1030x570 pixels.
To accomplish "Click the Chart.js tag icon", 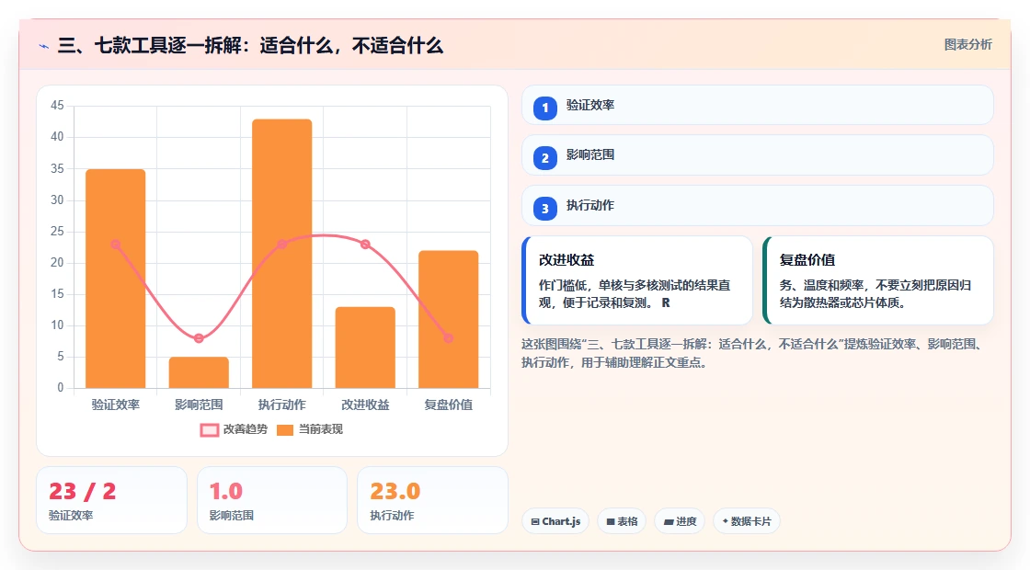I will coord(535,521).
